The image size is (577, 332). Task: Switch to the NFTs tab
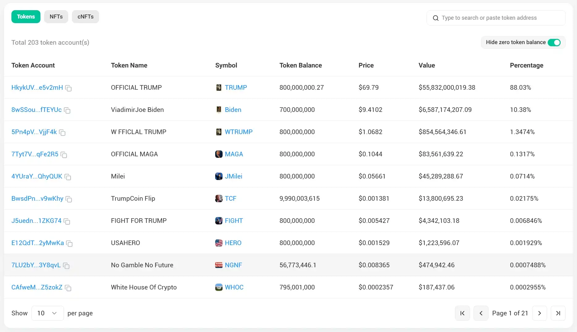click(x=56, y=17)
